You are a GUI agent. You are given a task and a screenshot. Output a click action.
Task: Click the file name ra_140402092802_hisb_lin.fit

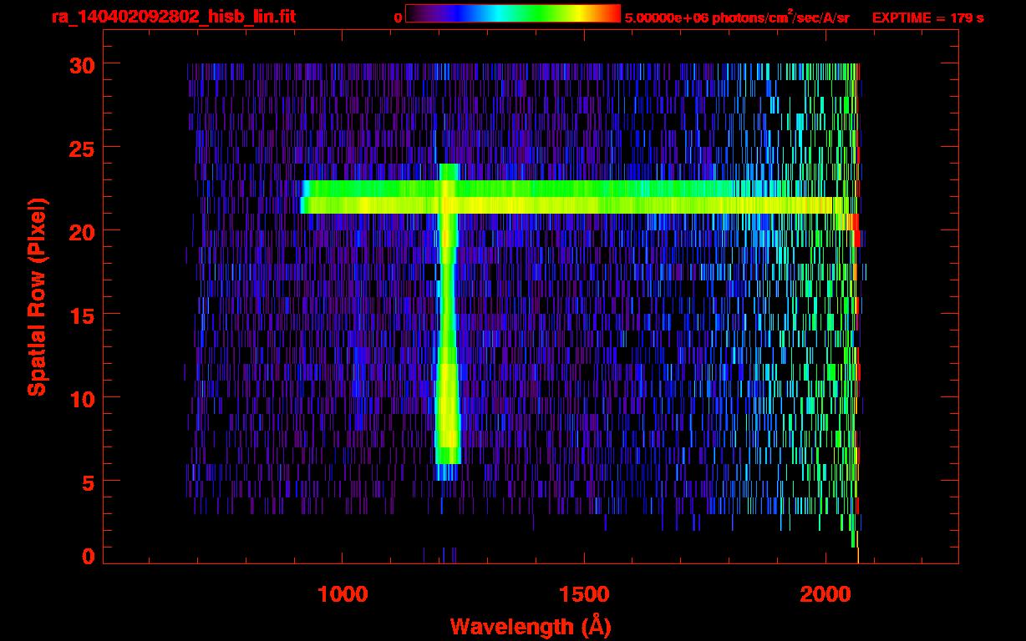tap(173, 16)
